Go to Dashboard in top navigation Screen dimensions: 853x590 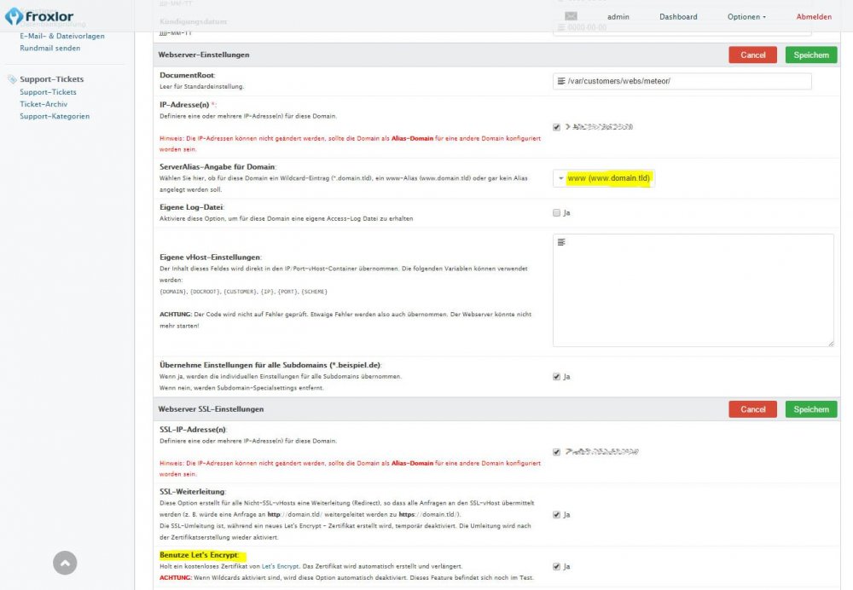[x=678, y=17]
